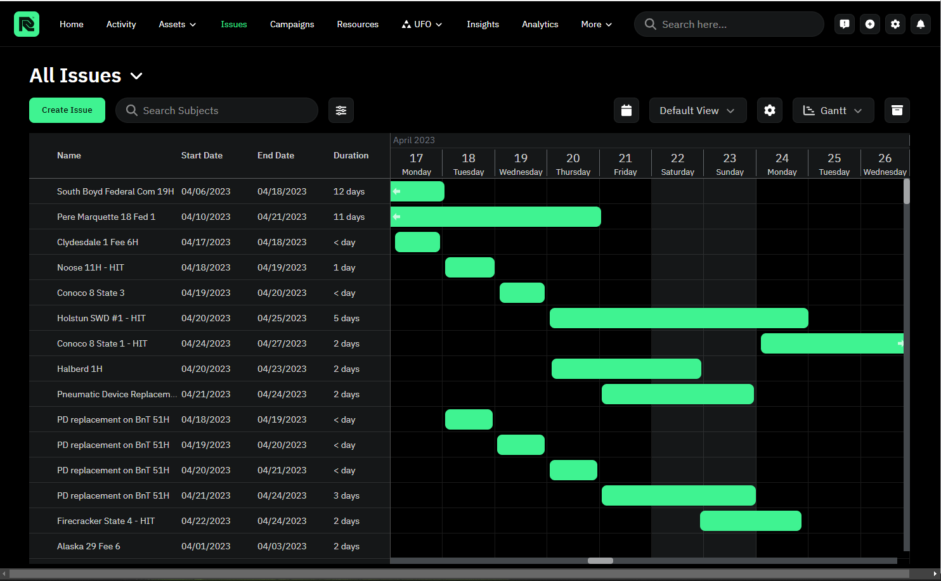Image resolution: width=941 pixels, height=581 pixels.
Task: Click the left arrow on South Boyd bar
Action: click(x=397, y=191)
